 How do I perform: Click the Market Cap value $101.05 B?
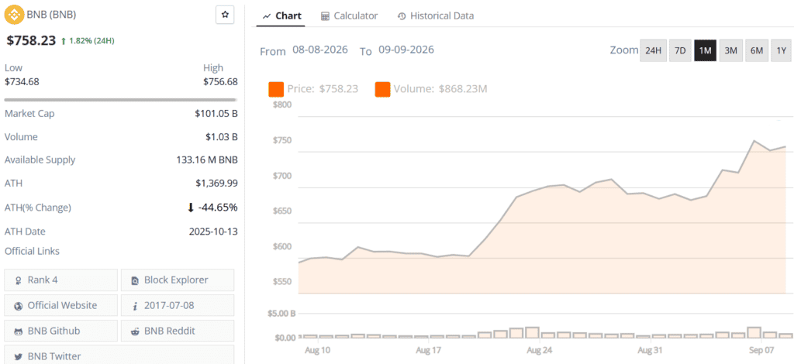216,114
